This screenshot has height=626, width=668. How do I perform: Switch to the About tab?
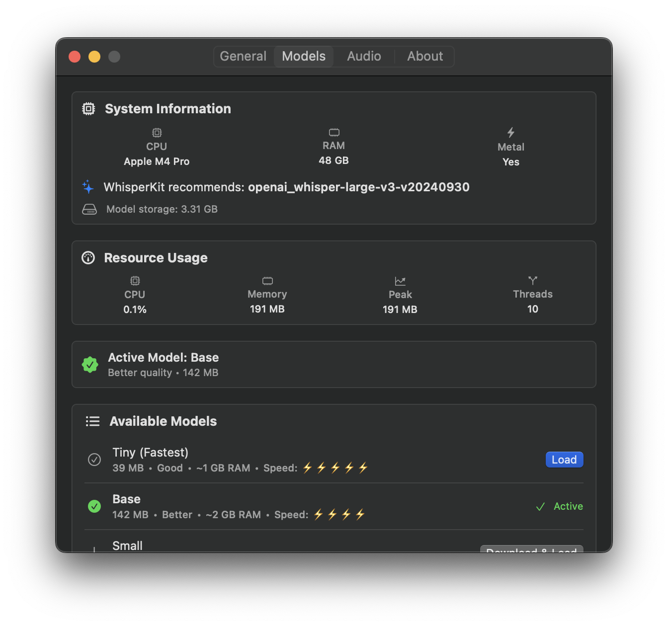[x=425, y=56]
